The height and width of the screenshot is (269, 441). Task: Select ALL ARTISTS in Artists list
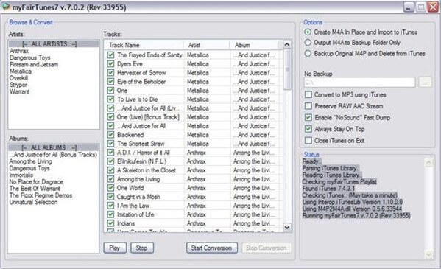tap(54, 44)
